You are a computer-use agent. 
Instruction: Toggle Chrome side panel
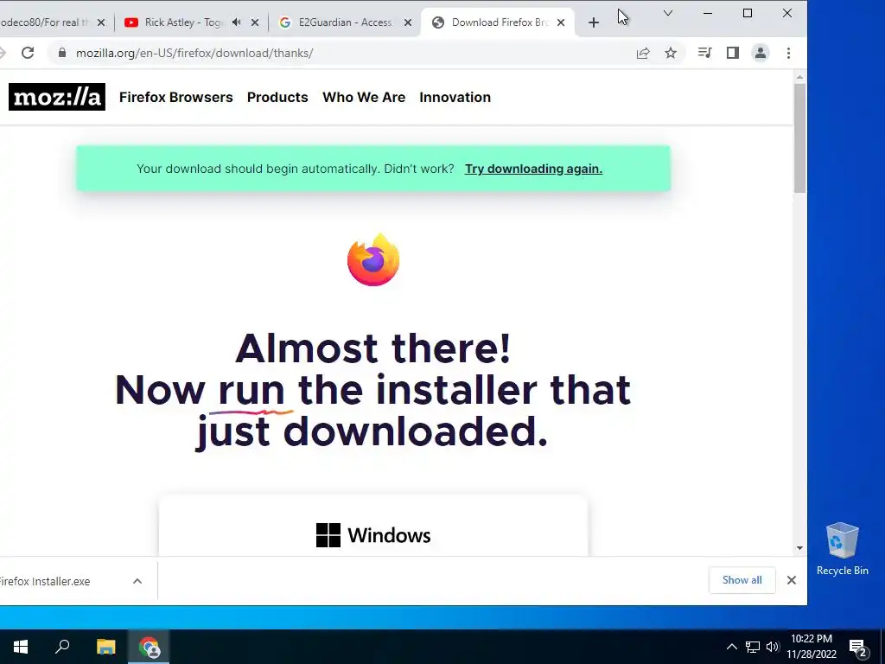[733, 53]
